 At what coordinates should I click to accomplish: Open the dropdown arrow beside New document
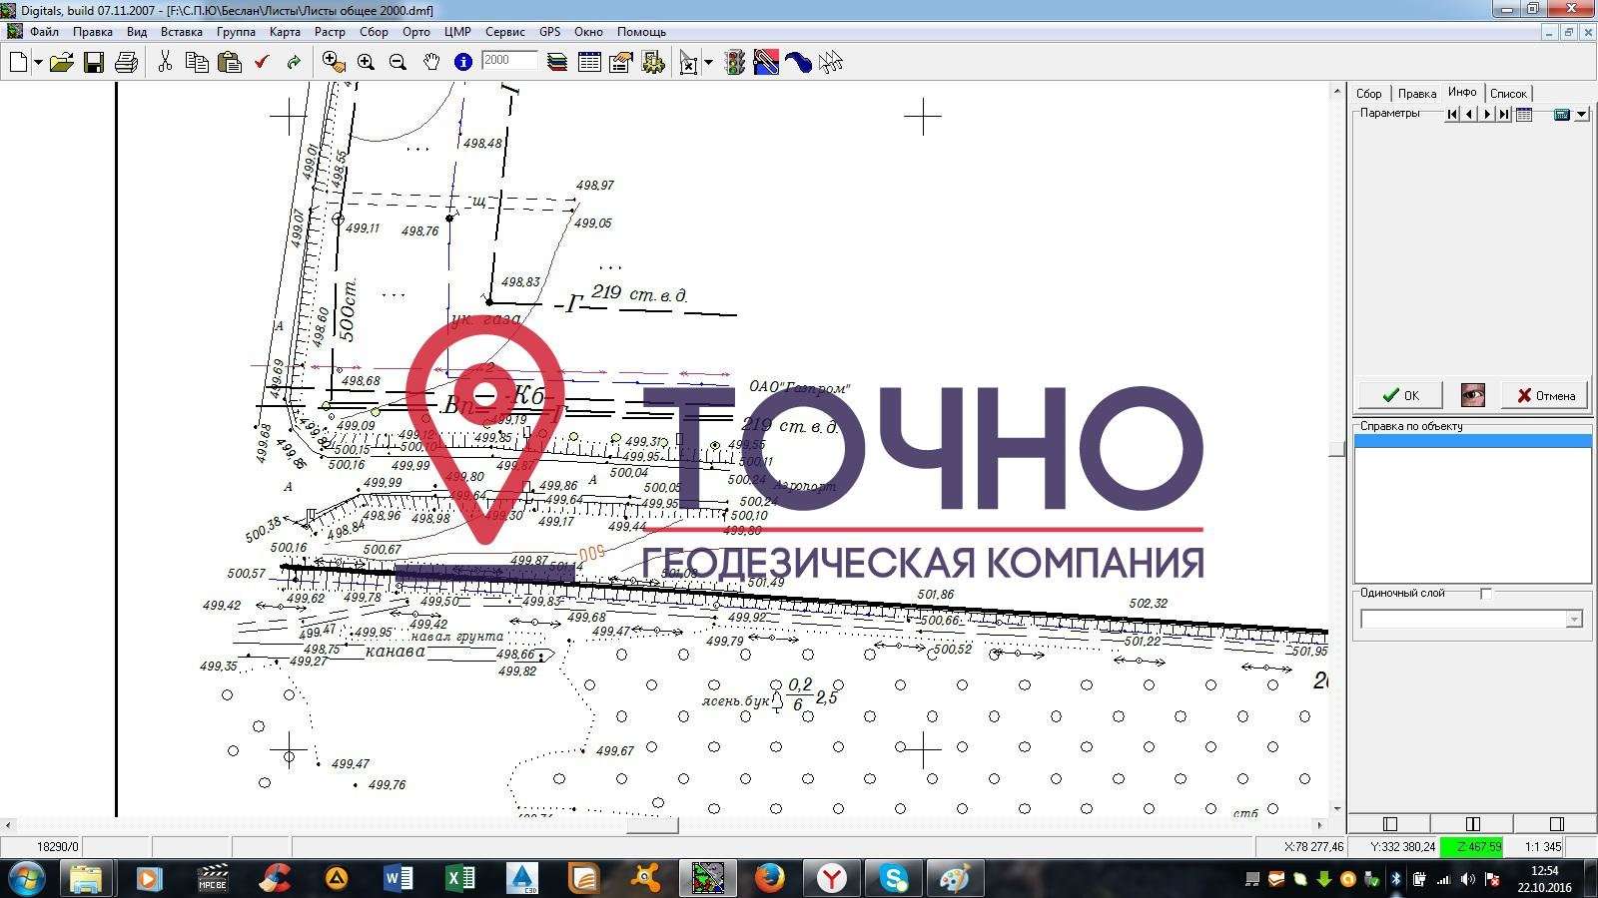click(x=38, y=63)
